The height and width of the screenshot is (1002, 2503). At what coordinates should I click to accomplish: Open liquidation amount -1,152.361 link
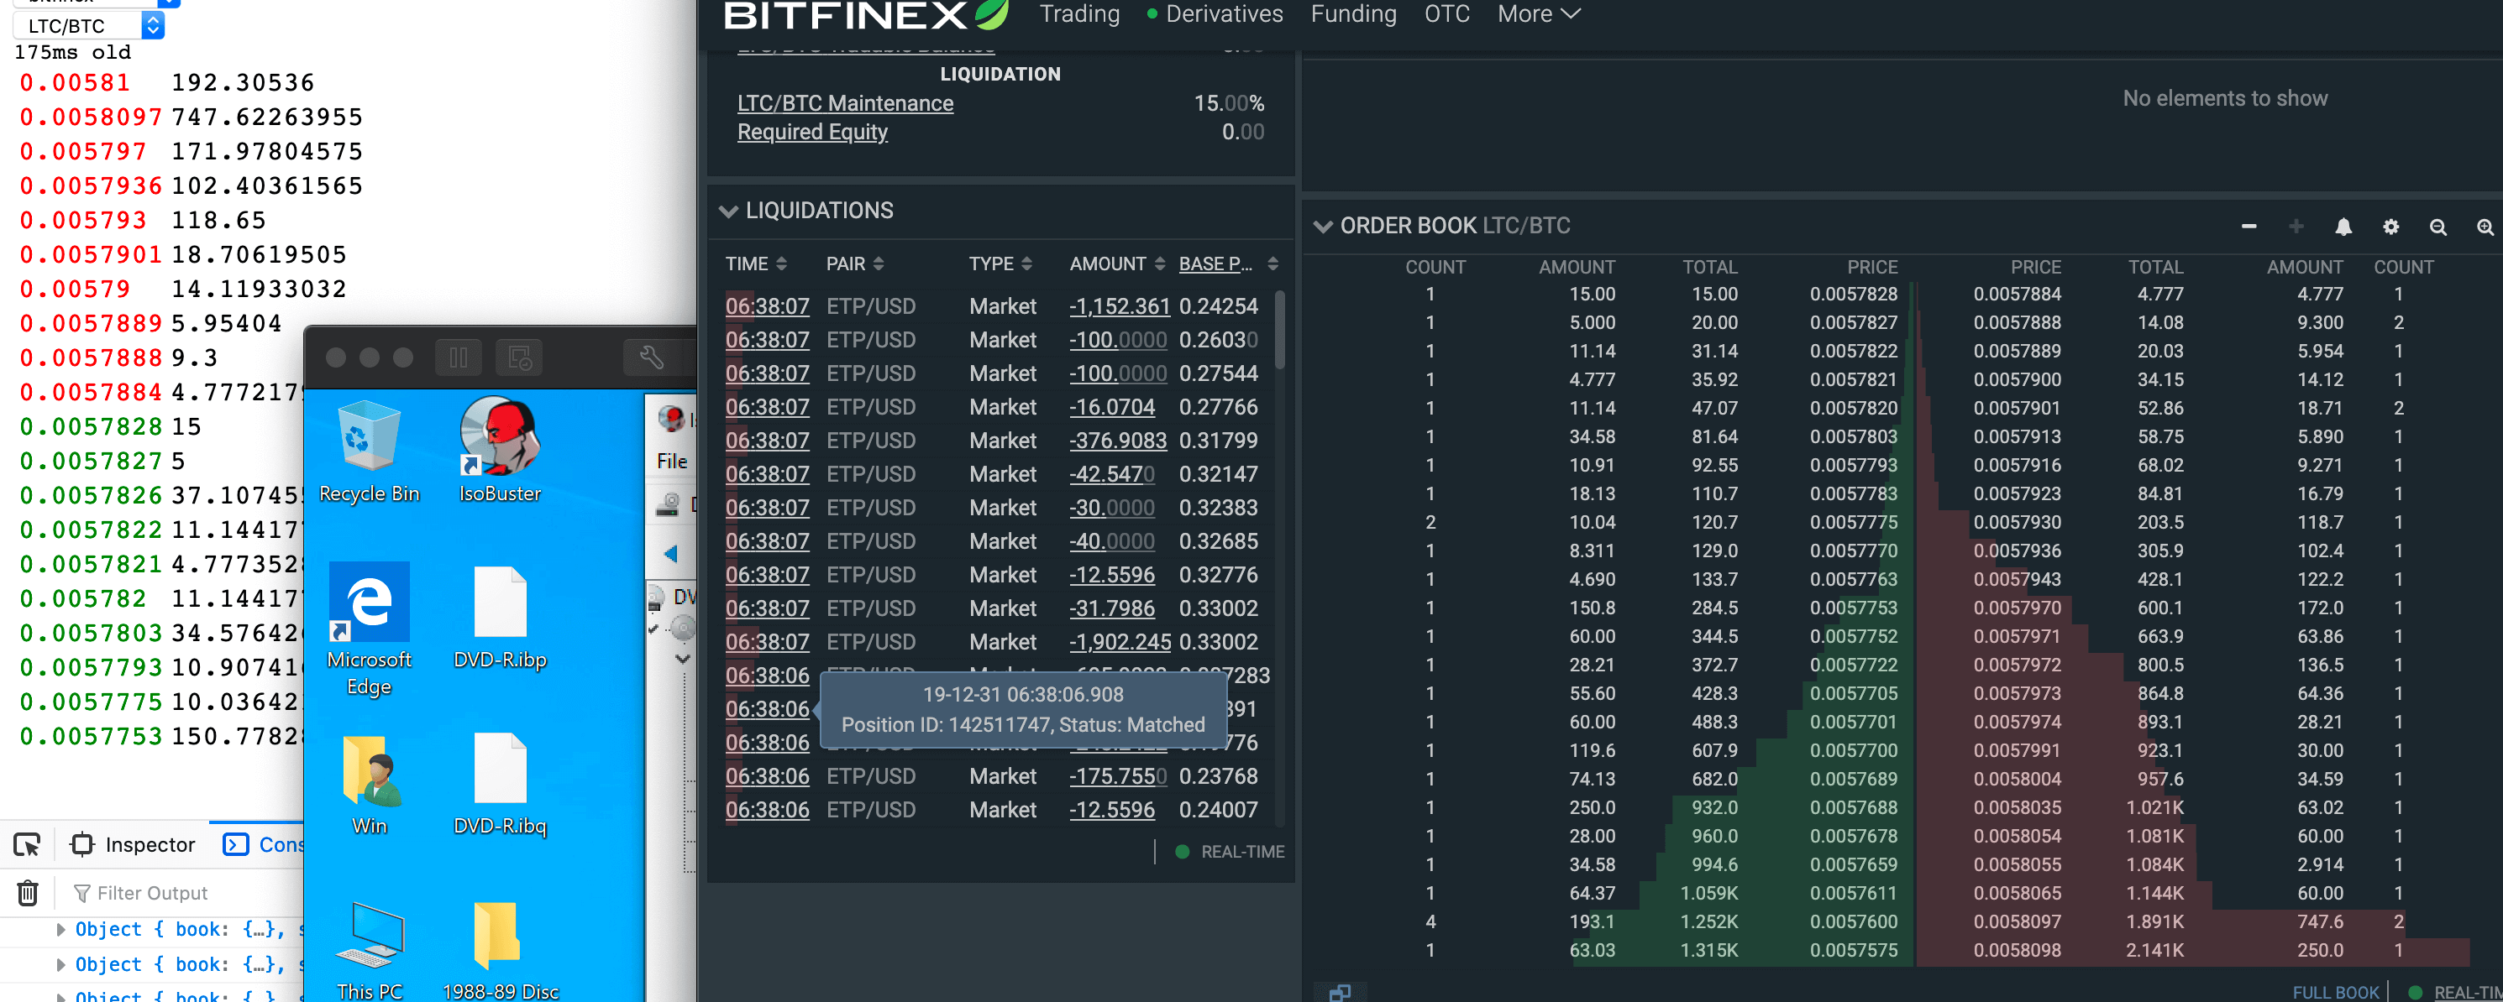tap(1120, 305)
